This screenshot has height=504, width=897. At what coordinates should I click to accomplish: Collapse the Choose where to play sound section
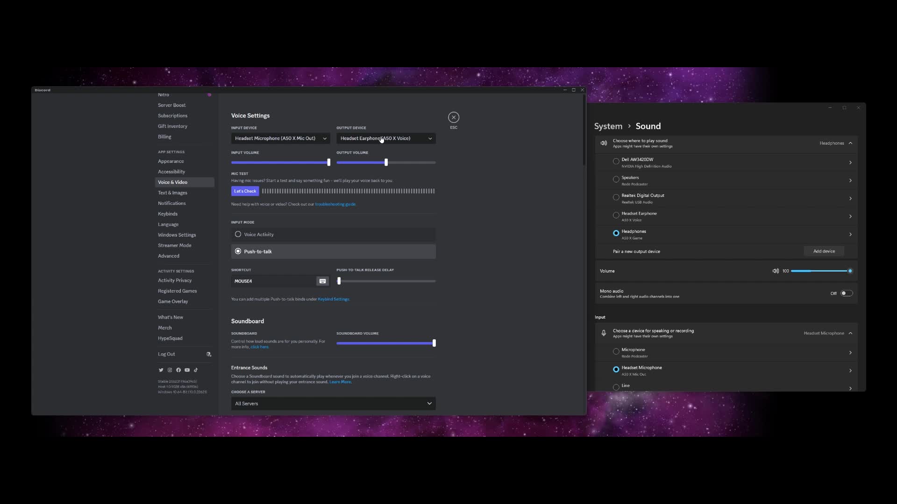[851, 143]
